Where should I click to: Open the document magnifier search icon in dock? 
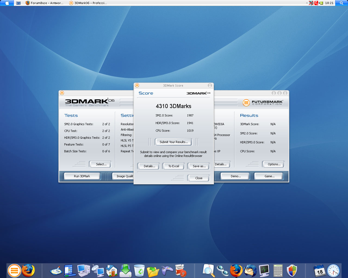[x=209, y=271]
